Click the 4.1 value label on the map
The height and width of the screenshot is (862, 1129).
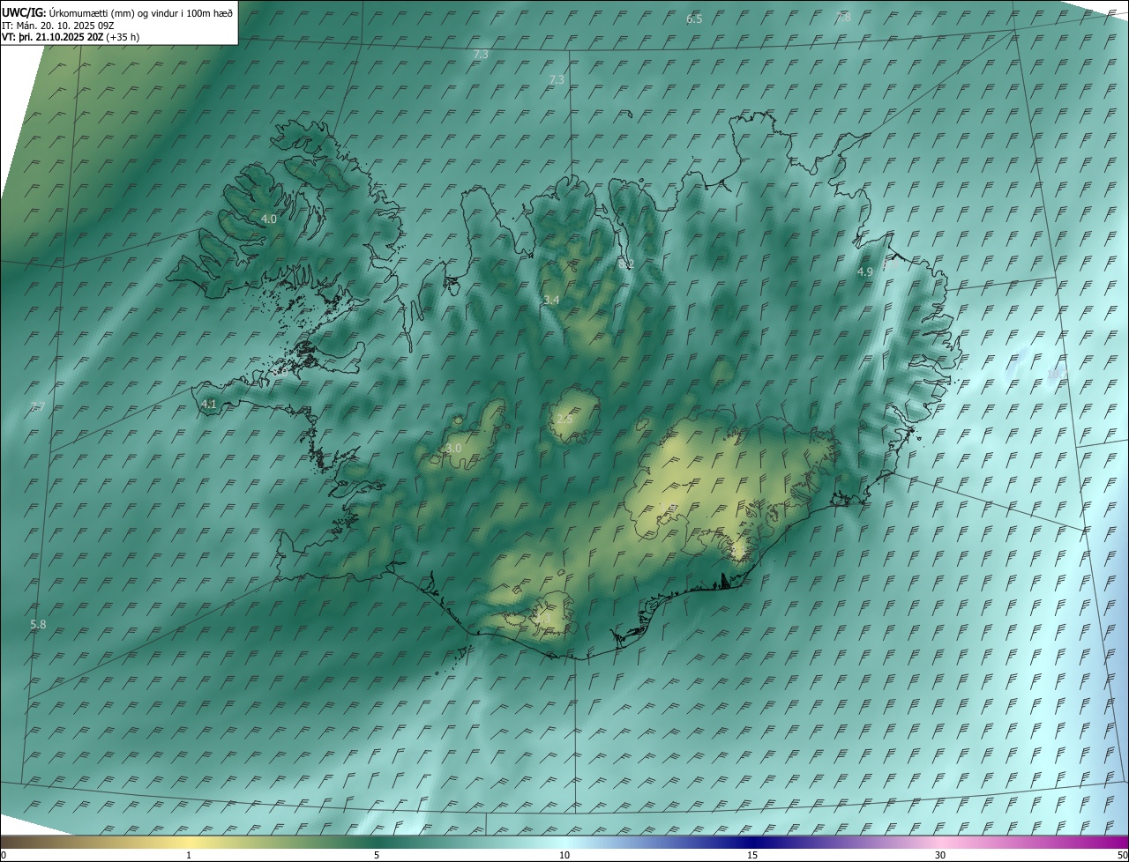pyautogui.click(x=208, y=404)
